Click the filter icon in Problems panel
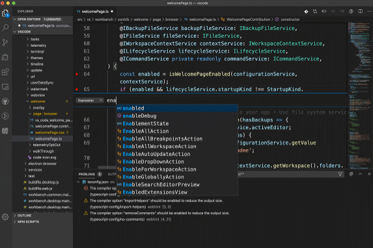 340,174
